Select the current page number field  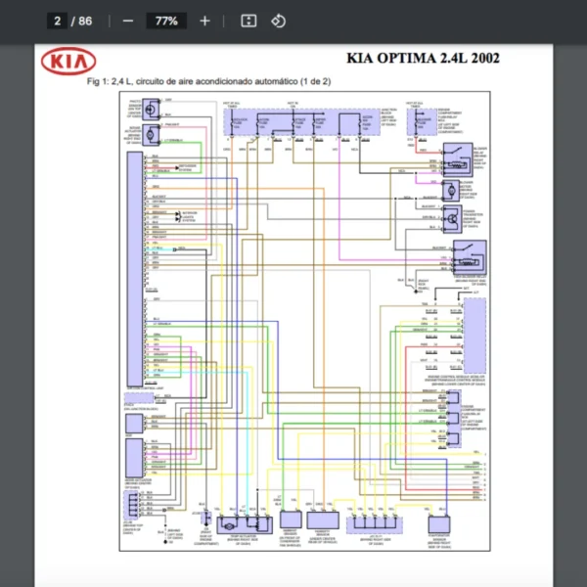point(59,21)
